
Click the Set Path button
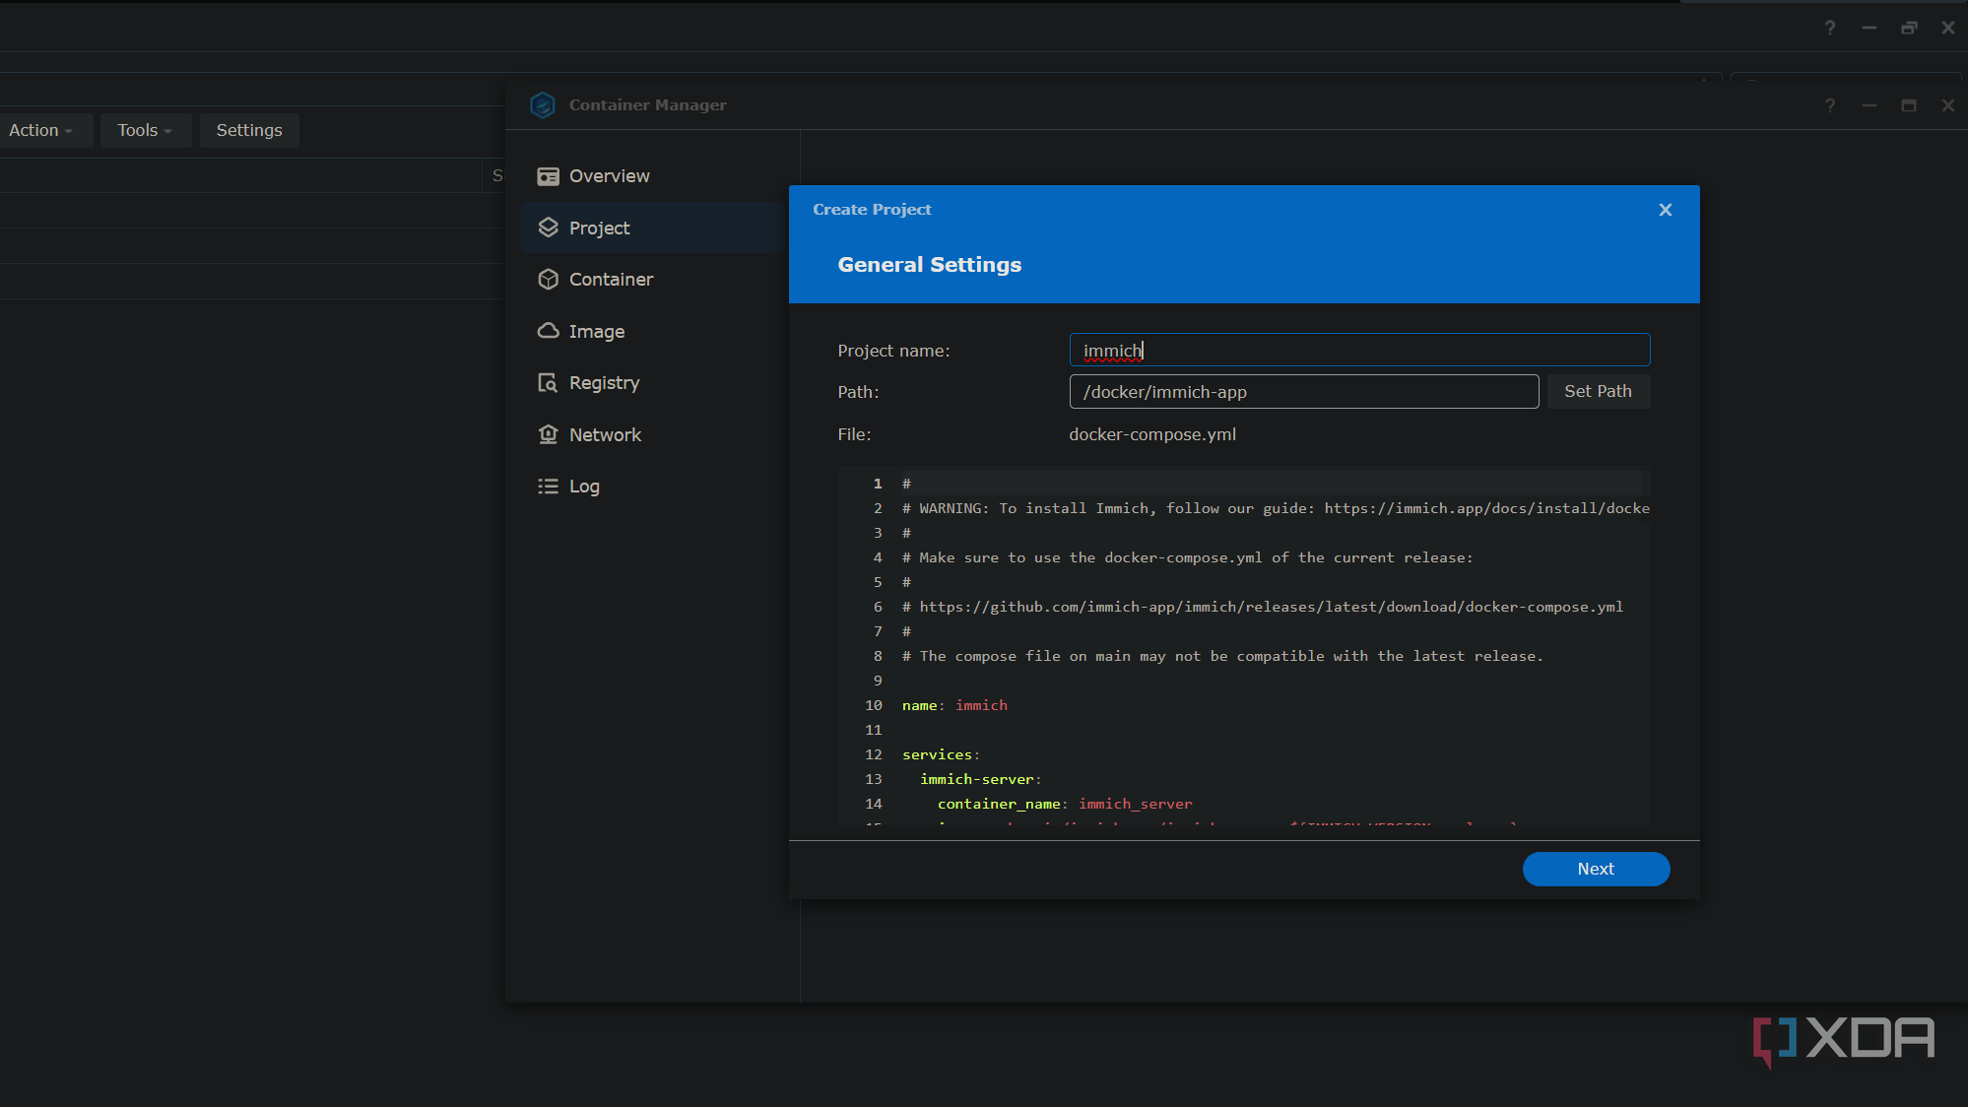1598,391
